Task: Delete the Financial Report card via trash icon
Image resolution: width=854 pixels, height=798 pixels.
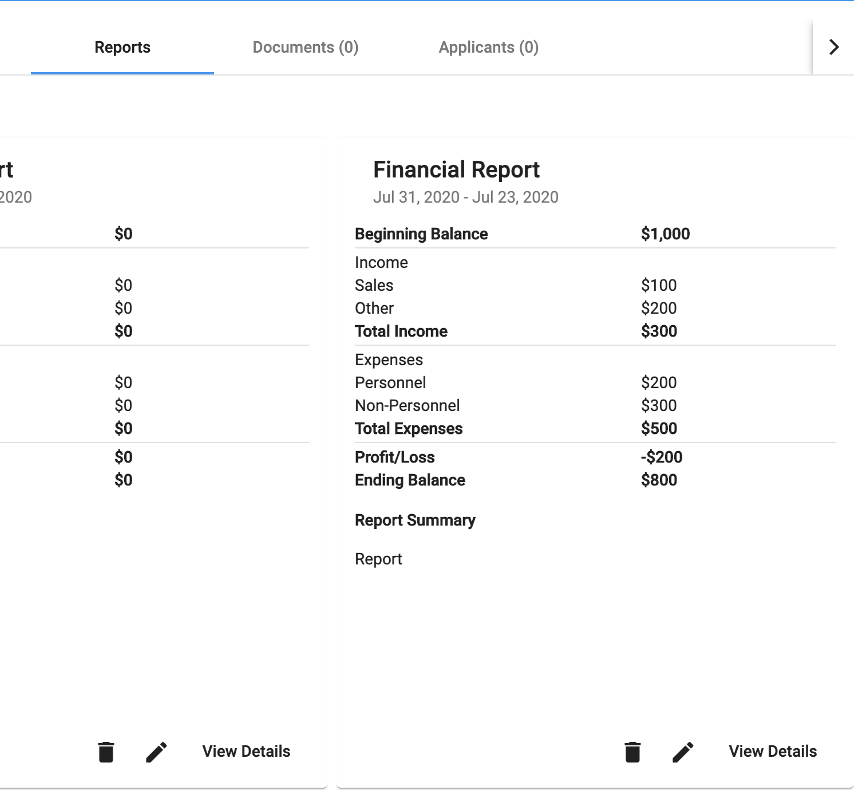Action: [x=632, y=752]
